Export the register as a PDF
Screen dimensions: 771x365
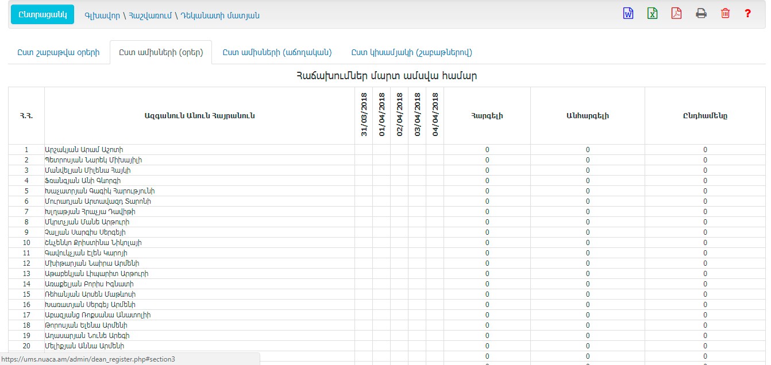click(x=676, y=14)
